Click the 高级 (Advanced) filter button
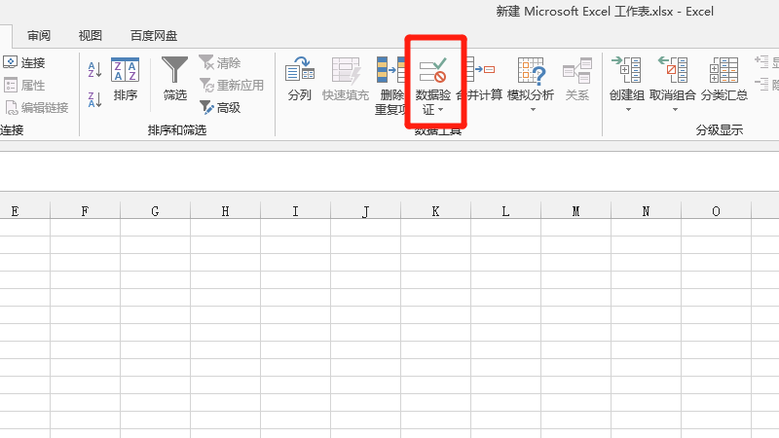The image size is (779, 438). (220, 108)
